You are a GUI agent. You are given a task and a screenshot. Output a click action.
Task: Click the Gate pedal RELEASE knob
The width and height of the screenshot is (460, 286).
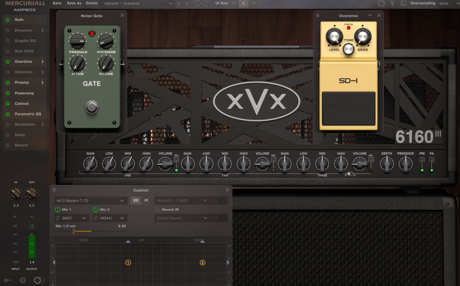(x=106, y=63)
